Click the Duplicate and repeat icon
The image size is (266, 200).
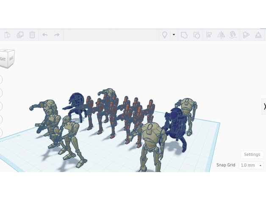tap(20, 35)
